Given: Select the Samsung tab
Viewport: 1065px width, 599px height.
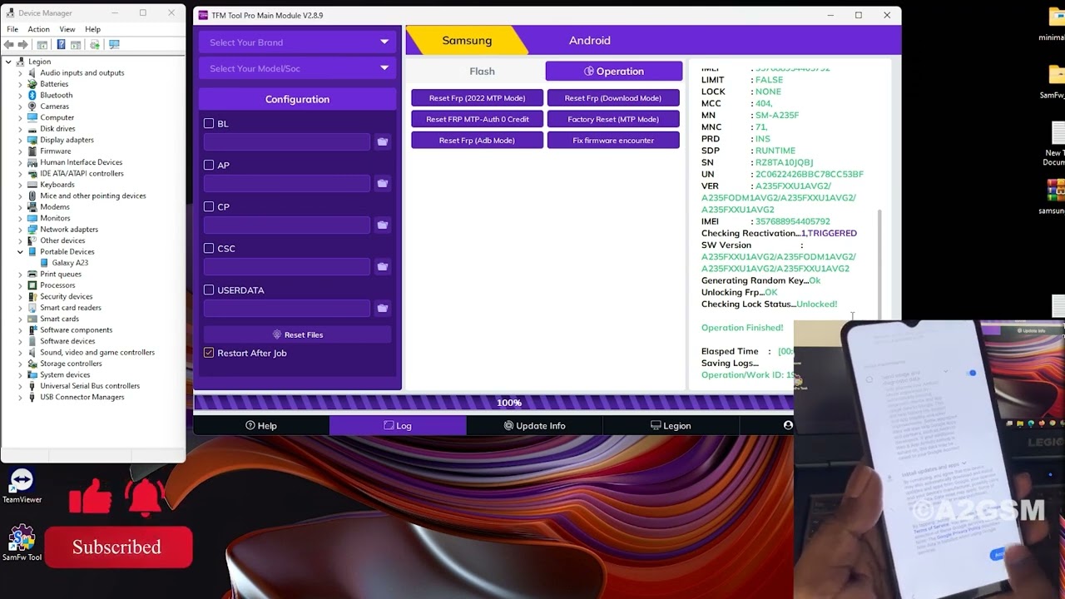Looking at the screenshot, I should (467, 40).
